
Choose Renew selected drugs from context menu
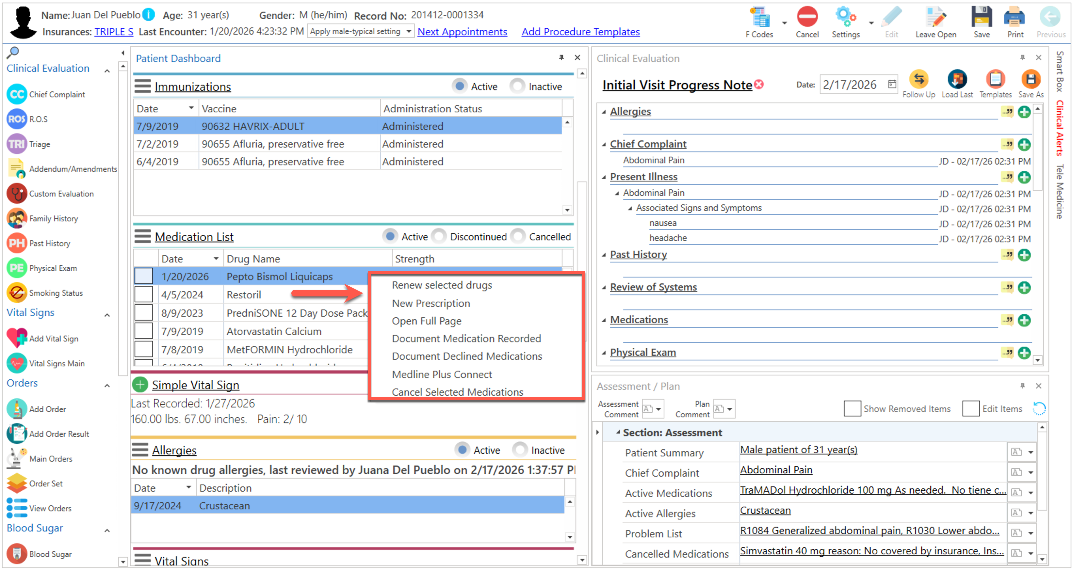click(x=442, y=285)
